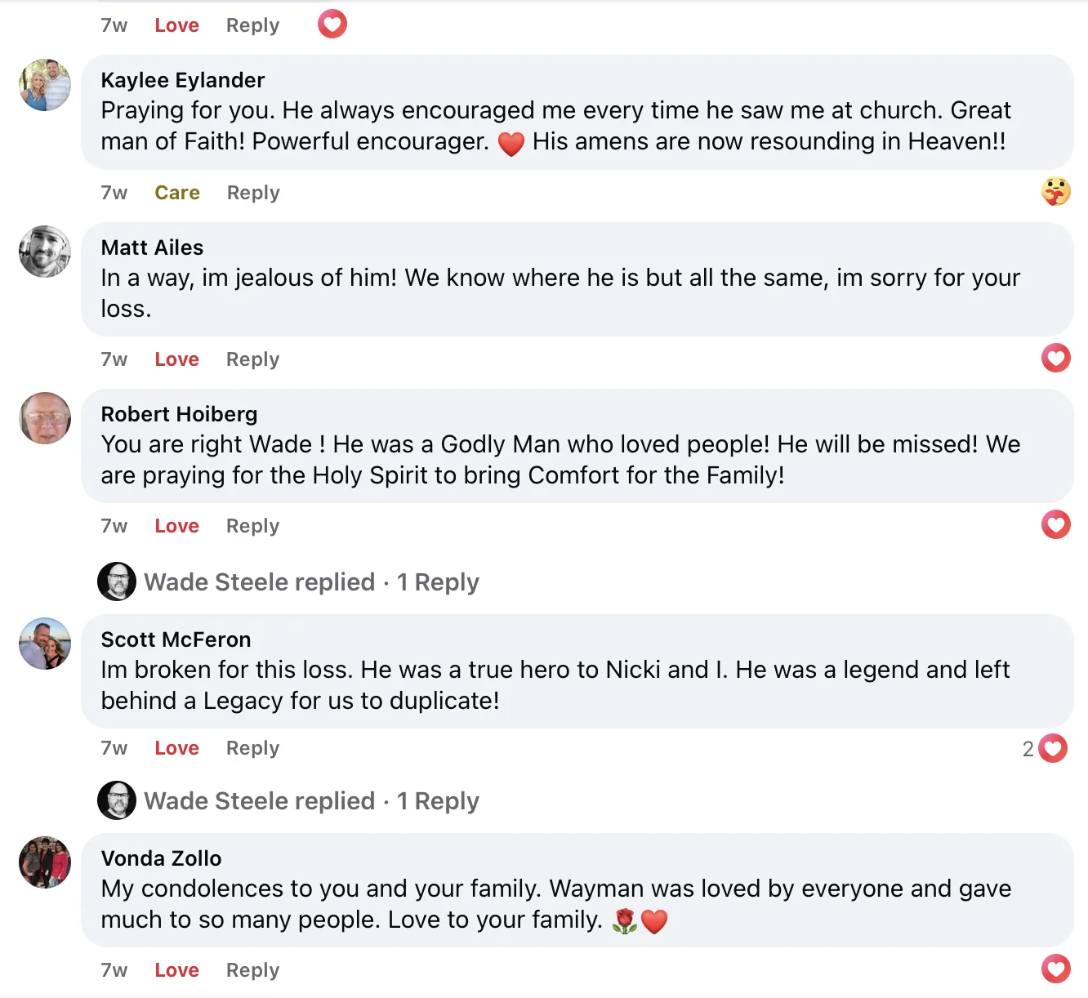This screenshot has height=998, width=1088.
Task: Click Robert Hoiberg's profile photo
Action: coord(45,418)
